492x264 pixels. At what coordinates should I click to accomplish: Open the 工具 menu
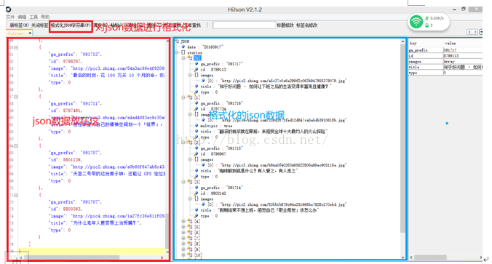[x=33, y=17]
